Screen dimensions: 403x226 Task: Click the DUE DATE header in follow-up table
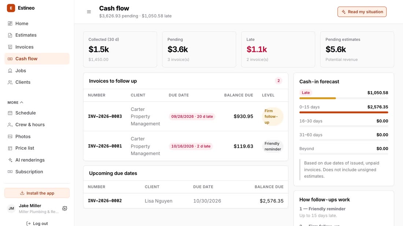[x=179, y=95]
